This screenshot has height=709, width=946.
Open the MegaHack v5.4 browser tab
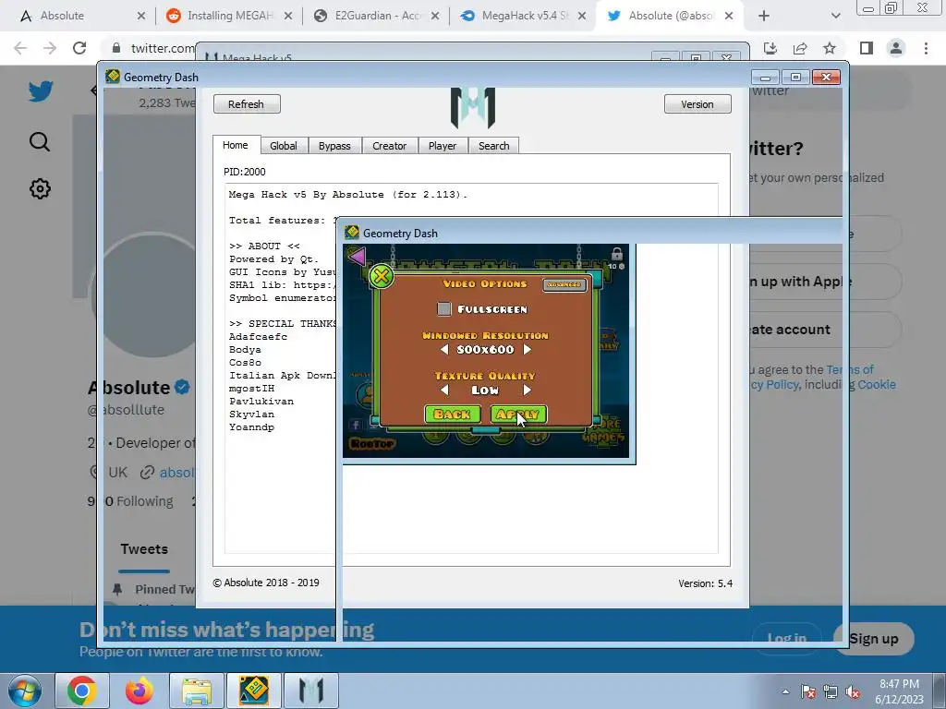[525, 16]
